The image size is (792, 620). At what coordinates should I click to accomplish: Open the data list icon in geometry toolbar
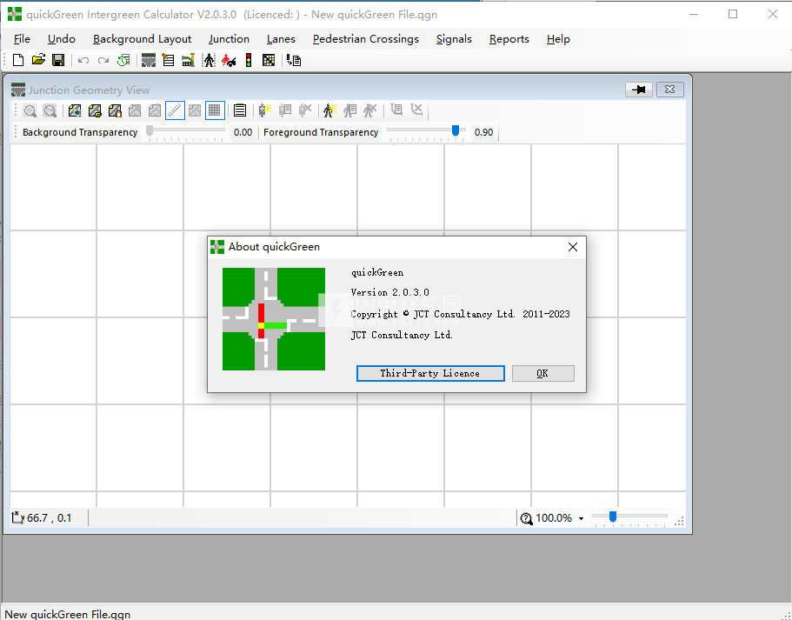[x=240, y=110]
